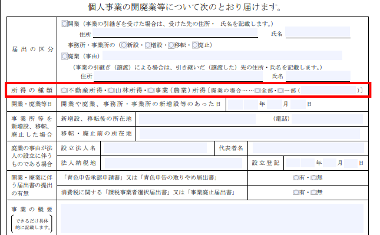
Task: Click the できるだけ具体的に記載します note
Action: point(32,224)
